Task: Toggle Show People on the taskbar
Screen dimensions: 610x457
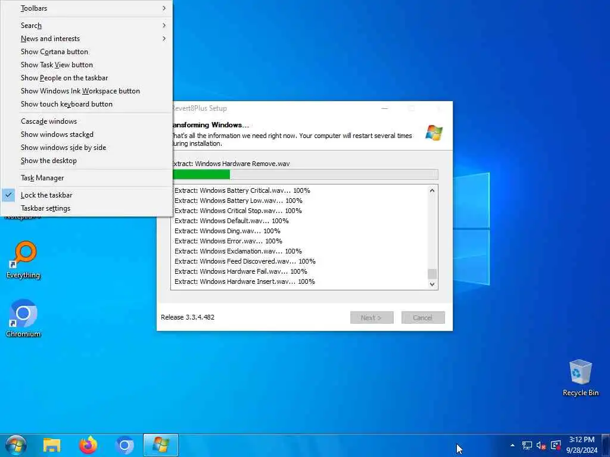Action: pos(87,78)
